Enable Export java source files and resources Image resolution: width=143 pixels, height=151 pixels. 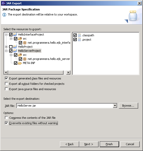click(6, 89)
